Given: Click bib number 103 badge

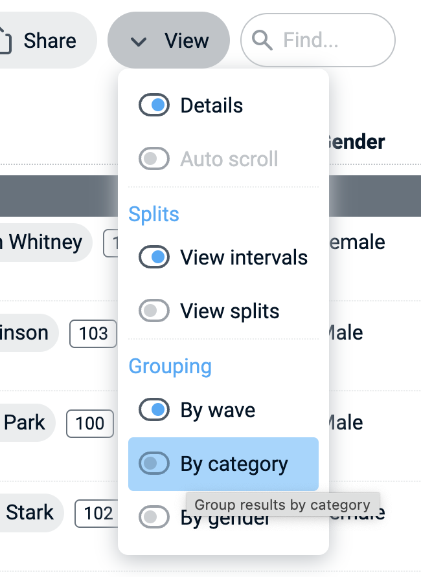Looking at the screenshot, I should pyautogui.click(x=93, y=333).
